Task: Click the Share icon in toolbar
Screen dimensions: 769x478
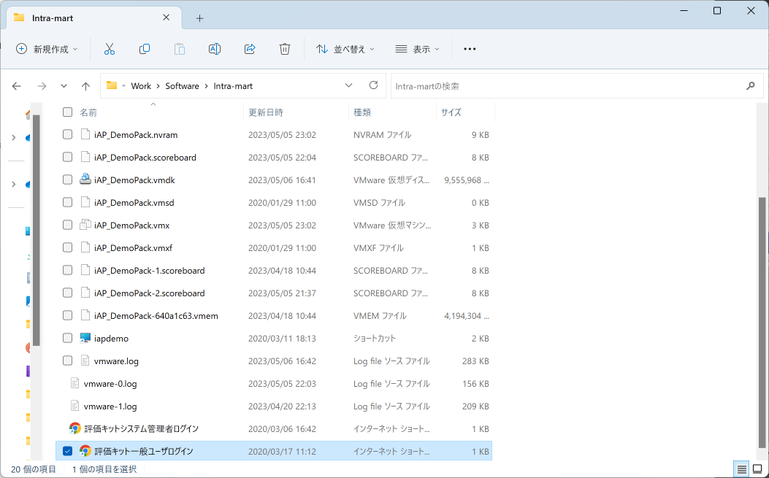Action: [x=250, y=49]
